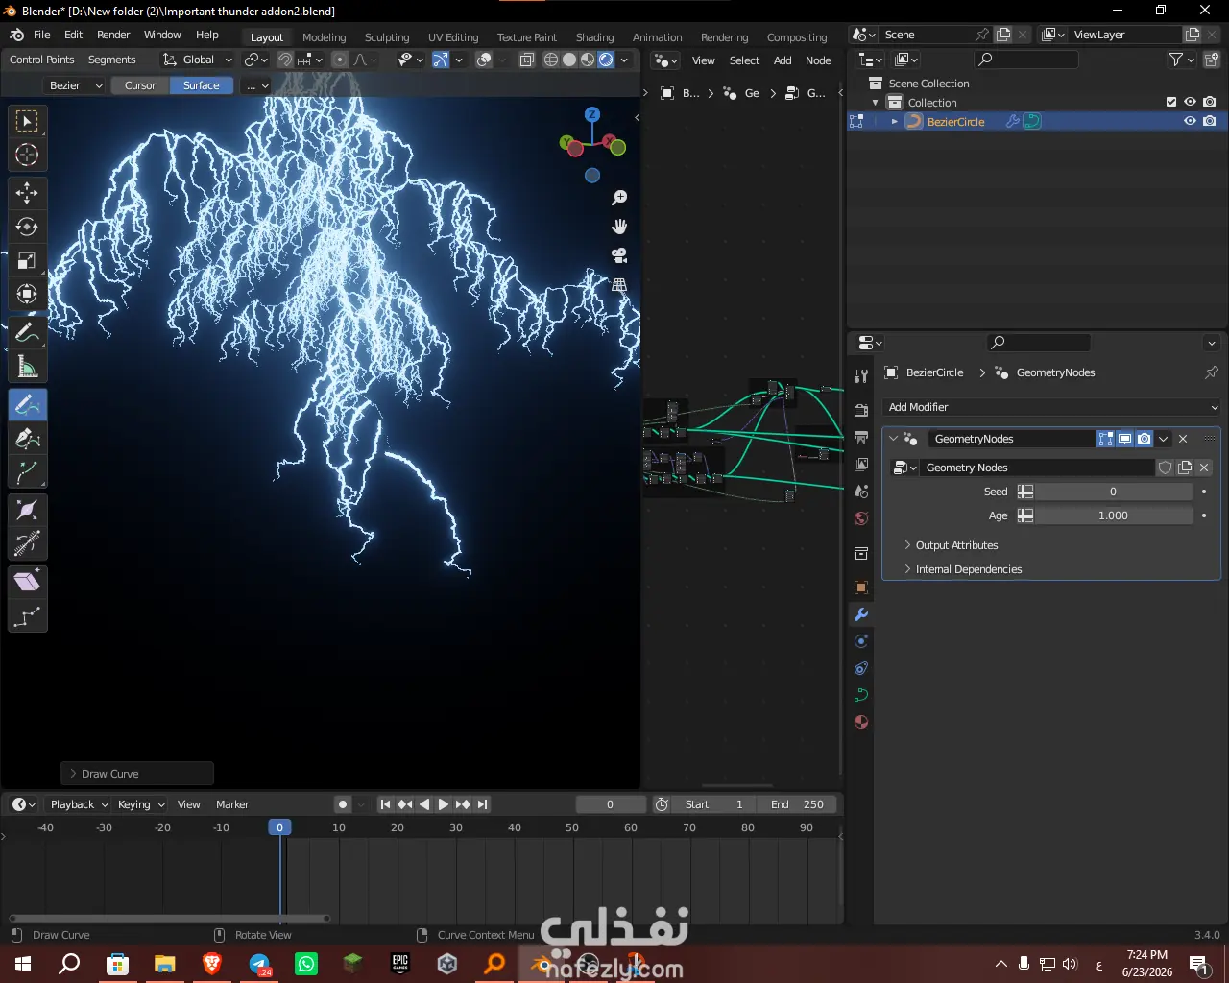Switch perspective/orthographic view with grid icon
Viewport: 1229px width, 983px height.
click(x=619, y=285)
